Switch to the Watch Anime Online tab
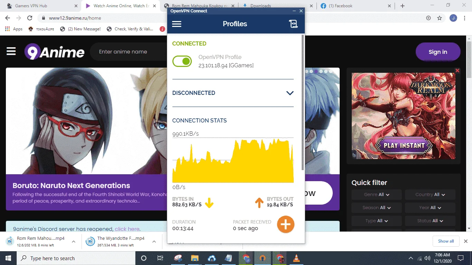 point(121,6)
